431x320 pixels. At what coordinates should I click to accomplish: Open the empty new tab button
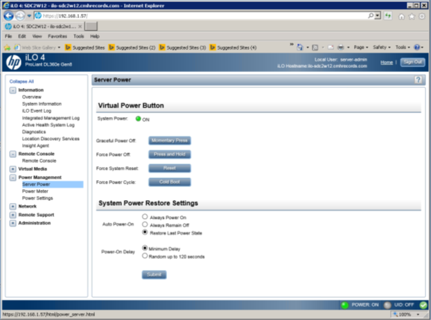91,26
